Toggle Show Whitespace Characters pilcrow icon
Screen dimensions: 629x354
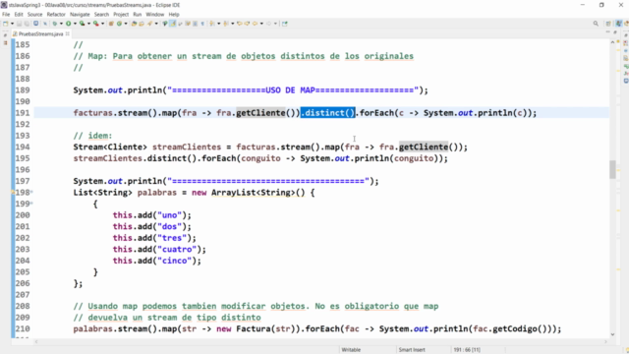202,24
